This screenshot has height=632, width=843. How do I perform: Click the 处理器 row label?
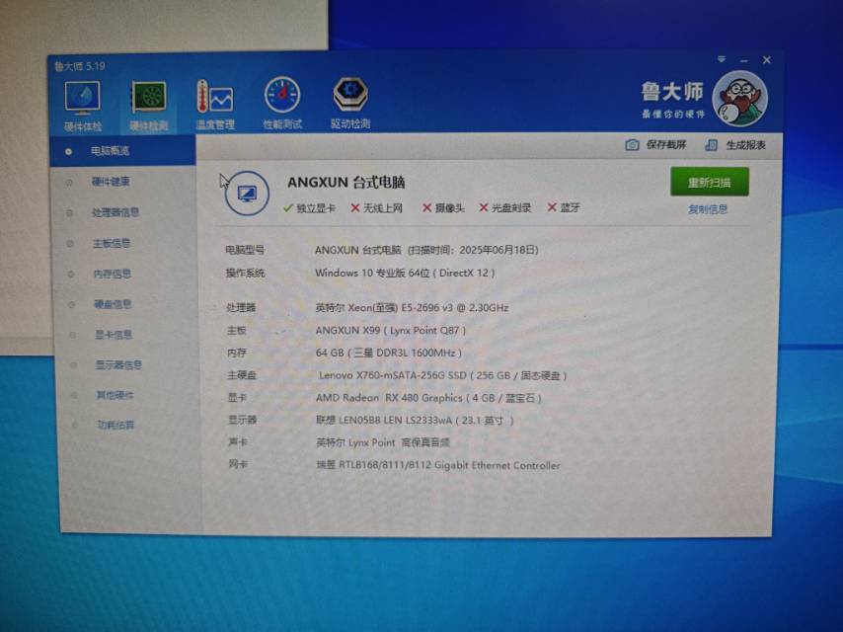[240, 308]
